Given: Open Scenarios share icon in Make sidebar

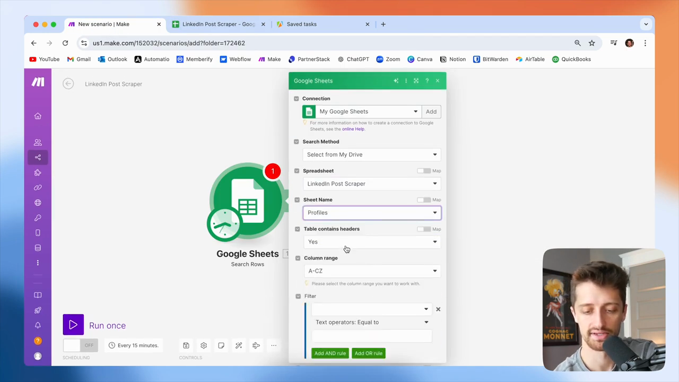Looking at the screenshot, I should 38,157.
